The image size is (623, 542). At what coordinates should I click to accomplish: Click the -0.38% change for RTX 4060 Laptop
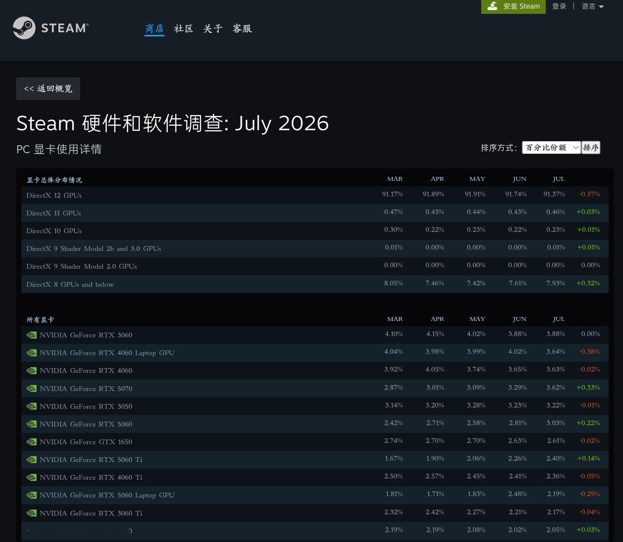[x=589, y=352]
